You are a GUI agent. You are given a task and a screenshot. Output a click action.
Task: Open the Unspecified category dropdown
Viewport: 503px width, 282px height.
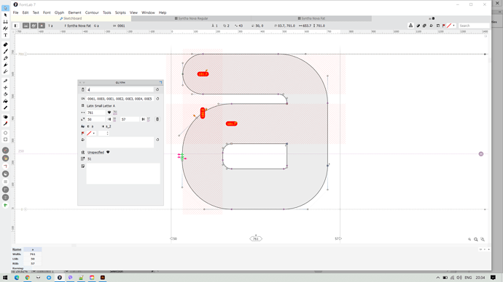[108, 152]
